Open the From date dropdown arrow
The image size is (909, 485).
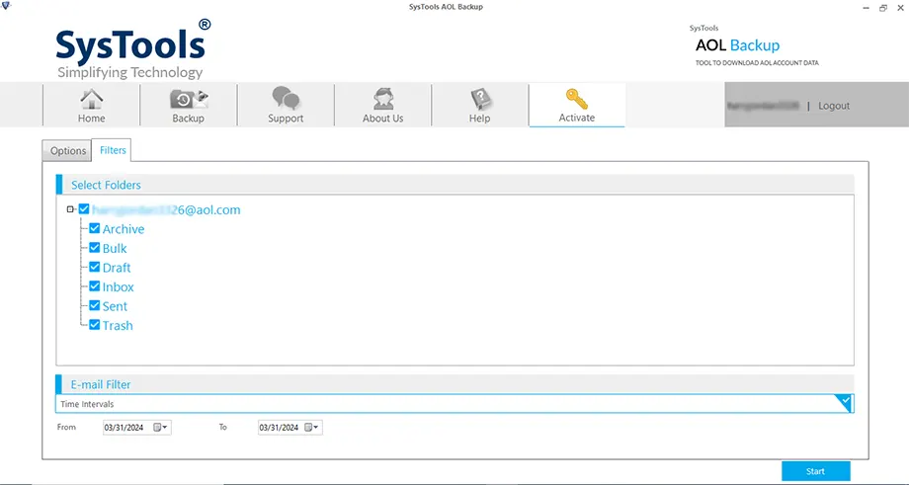[x=165, y=428]
